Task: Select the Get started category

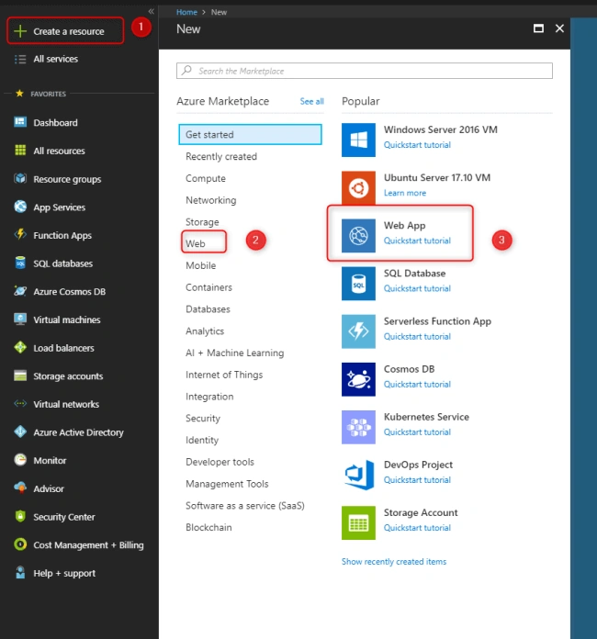Action: point(250,134)
